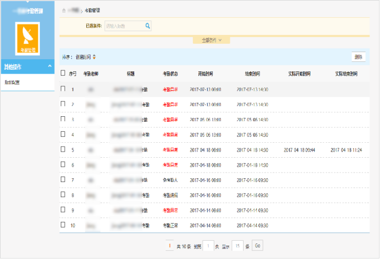
Task: Click the 考勤管理 breadcrumb item
Action: tap(93, 11)
